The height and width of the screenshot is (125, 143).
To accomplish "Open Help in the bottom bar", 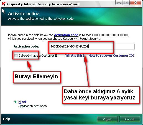I will (7, 119).
